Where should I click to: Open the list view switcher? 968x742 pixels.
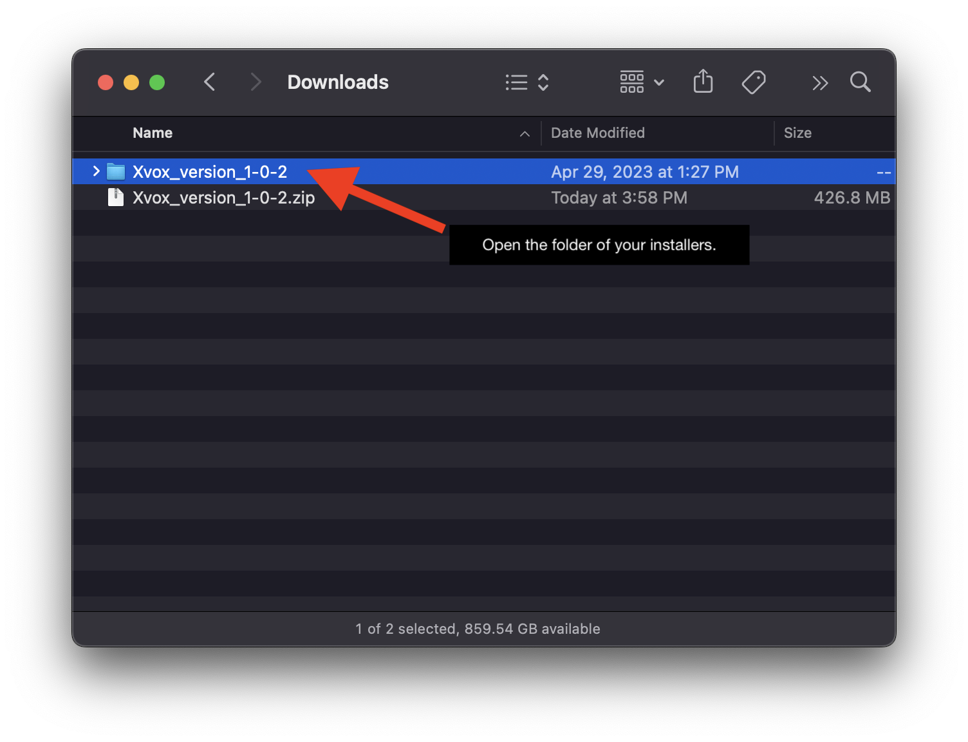click(527, 82)
